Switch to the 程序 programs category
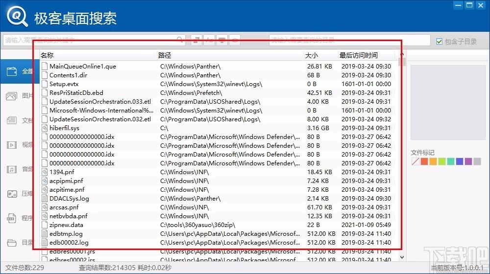The height and width of the screenshot is (274, 490). coord(20,218)
